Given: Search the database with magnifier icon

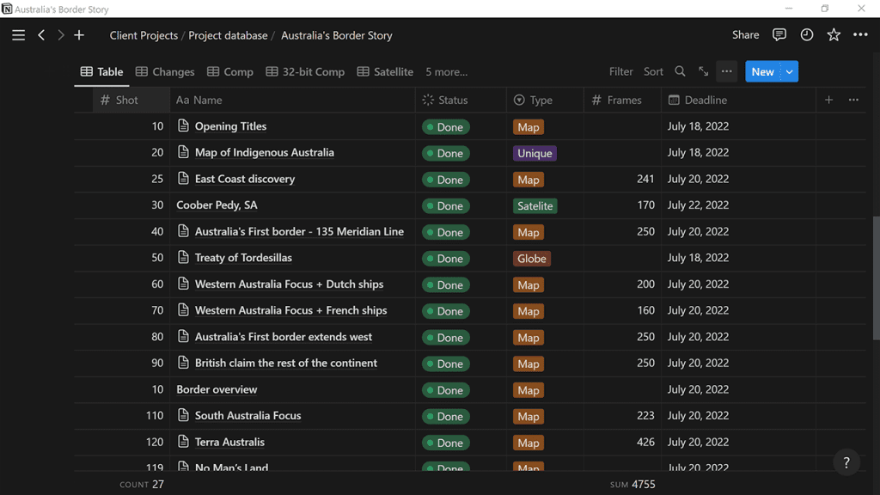Looking at the screenshot, I should click(681, 71).
